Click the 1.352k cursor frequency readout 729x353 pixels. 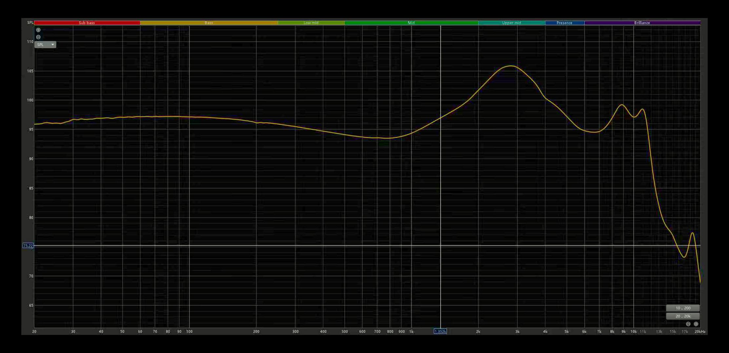[440, 331]
